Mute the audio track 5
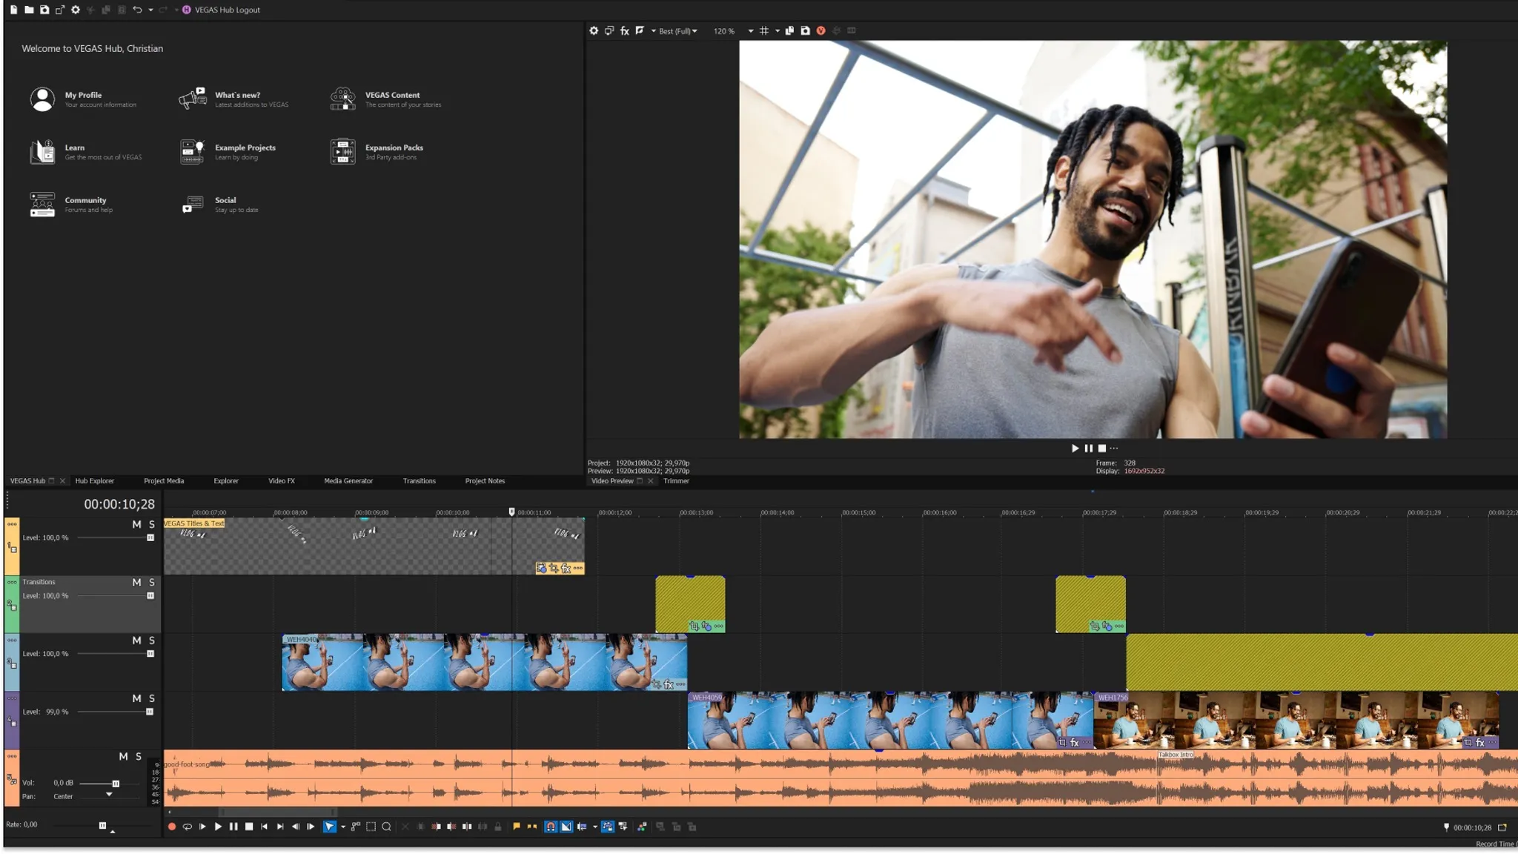The height and width of the screenshot is (854, 1518). pos(123,756)
